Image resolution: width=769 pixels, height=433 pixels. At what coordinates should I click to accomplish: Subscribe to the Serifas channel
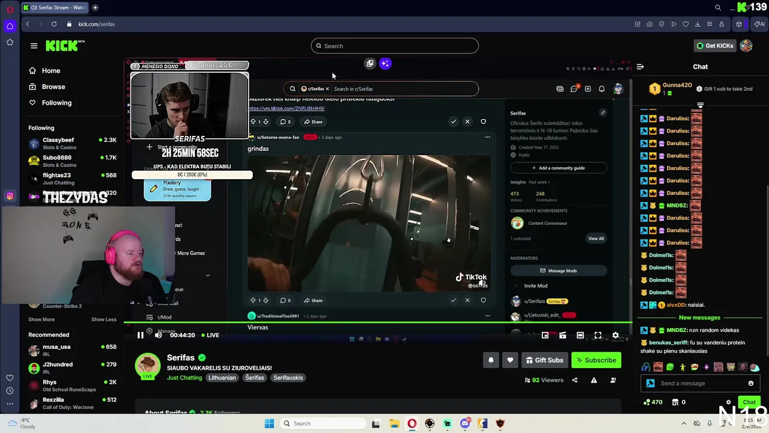point(596,360)
